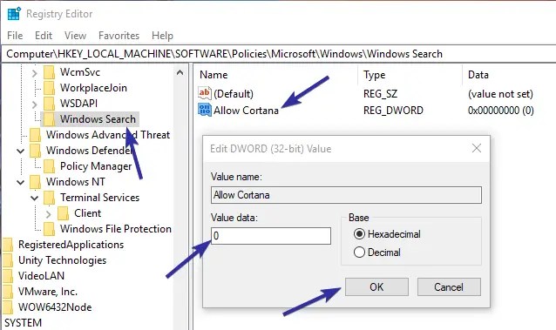The image size is (556, 330).
Task: Select the WOW6432Node folder icon
Action: click(8, 307)
